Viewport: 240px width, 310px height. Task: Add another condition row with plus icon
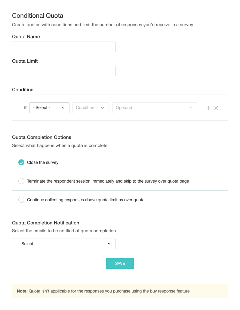coord(208,108)
